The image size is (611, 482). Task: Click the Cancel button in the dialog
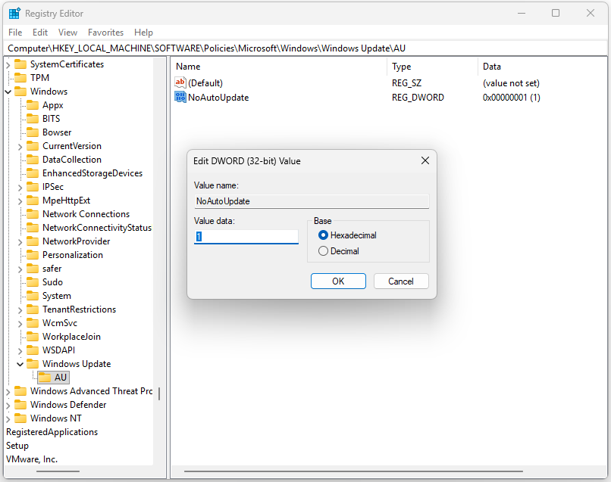point(401,281)
